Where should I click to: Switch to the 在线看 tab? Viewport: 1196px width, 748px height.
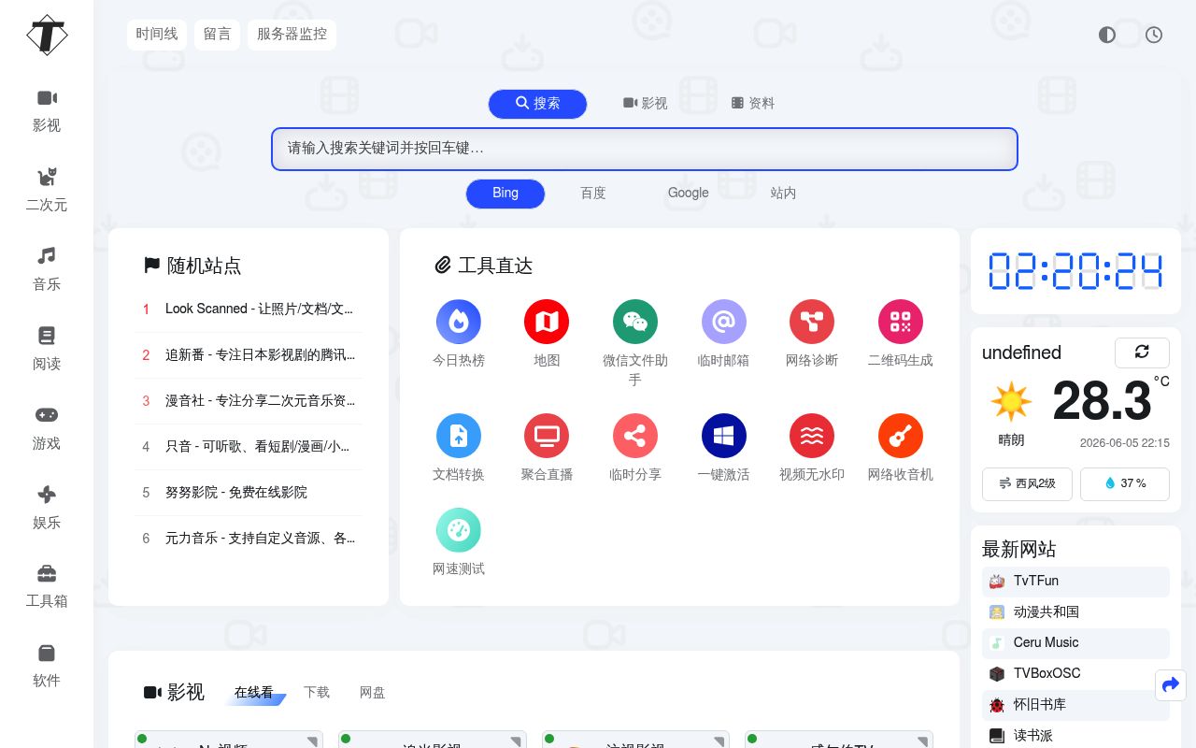click(254, 693)
